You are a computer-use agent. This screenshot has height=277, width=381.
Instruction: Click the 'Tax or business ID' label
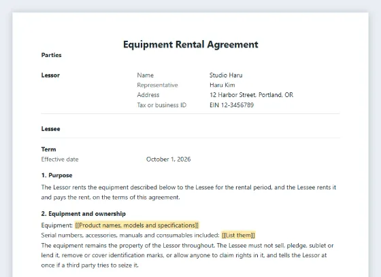(x=162, y=105)
